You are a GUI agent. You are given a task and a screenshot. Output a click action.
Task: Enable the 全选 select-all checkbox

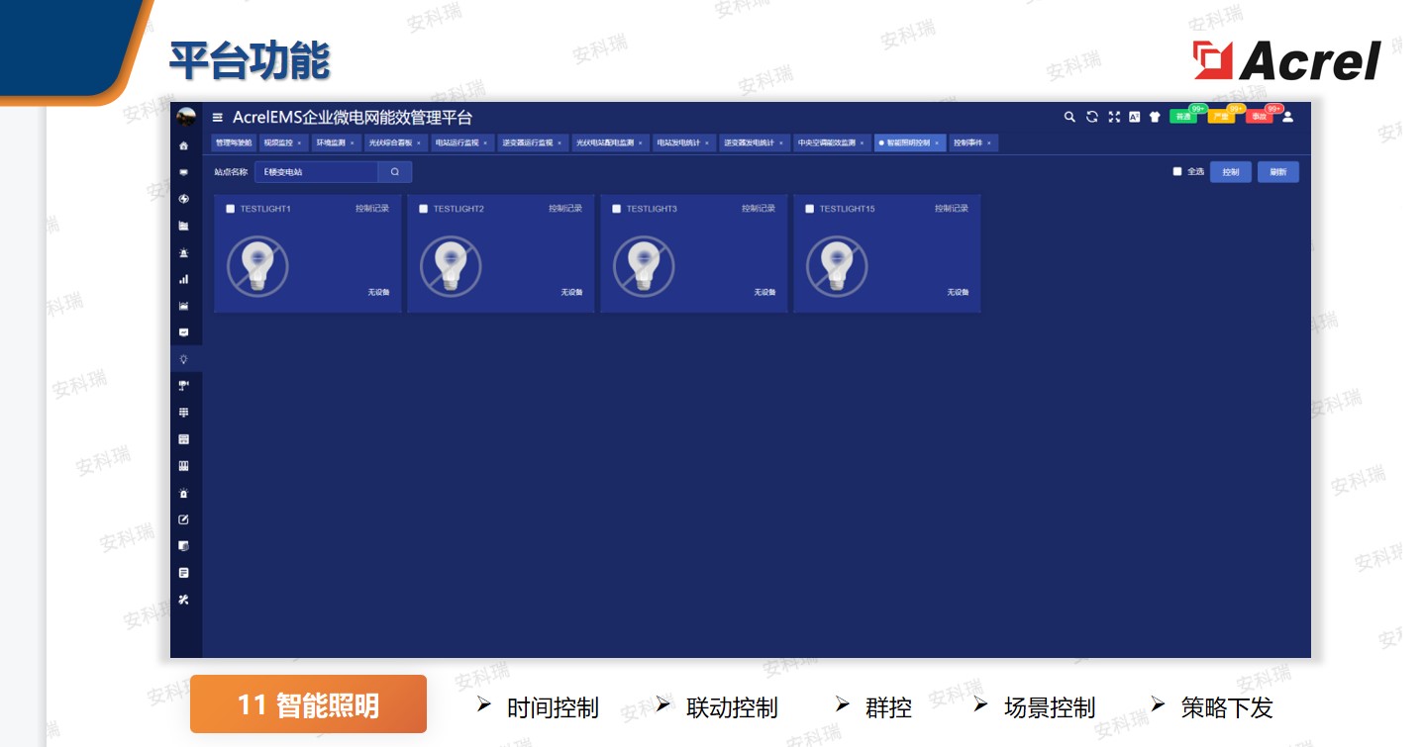(x=1177, y=171)
